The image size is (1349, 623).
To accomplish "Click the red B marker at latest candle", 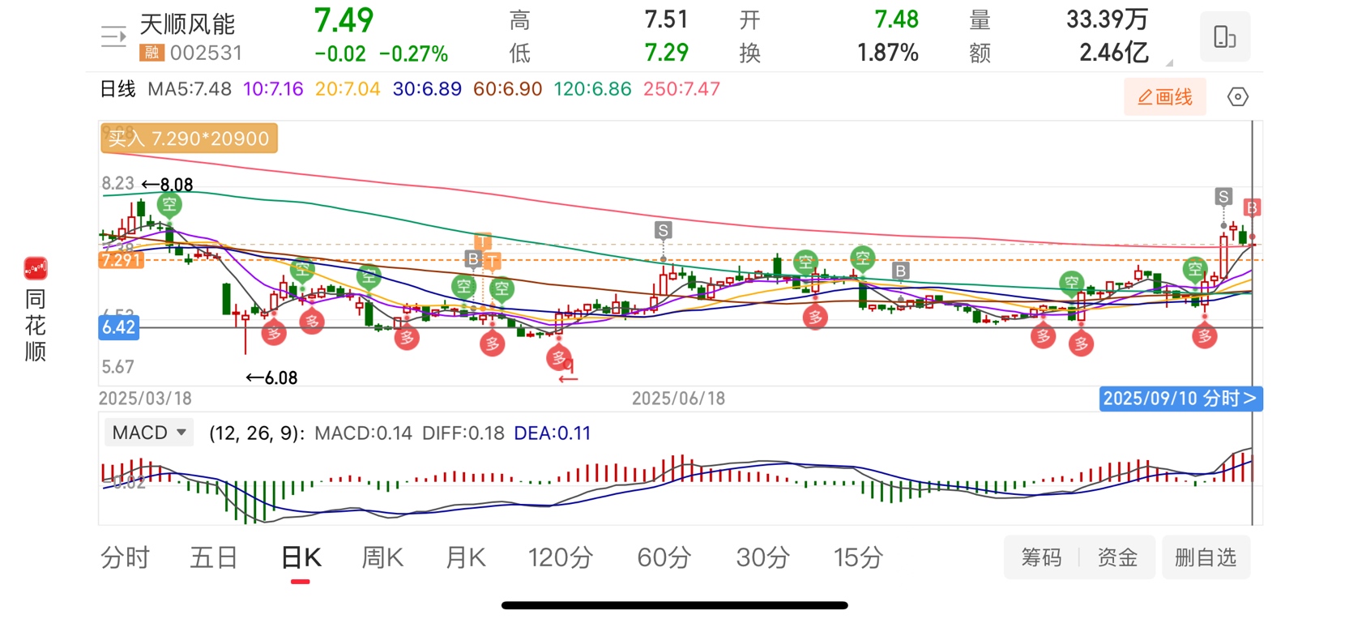I will 1252,208.
